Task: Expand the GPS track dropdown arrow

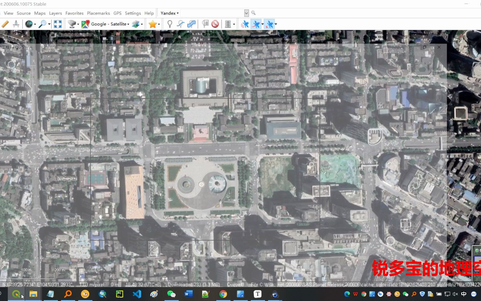Action: click(x=262, y=25)
